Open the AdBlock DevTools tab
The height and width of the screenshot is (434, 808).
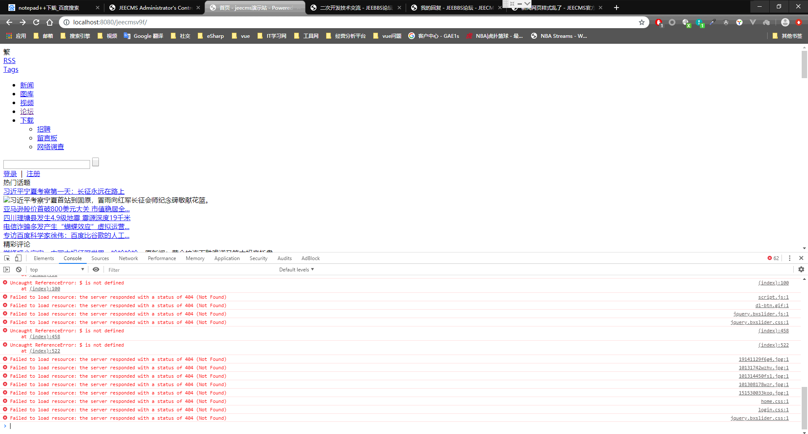pos(311,258)
